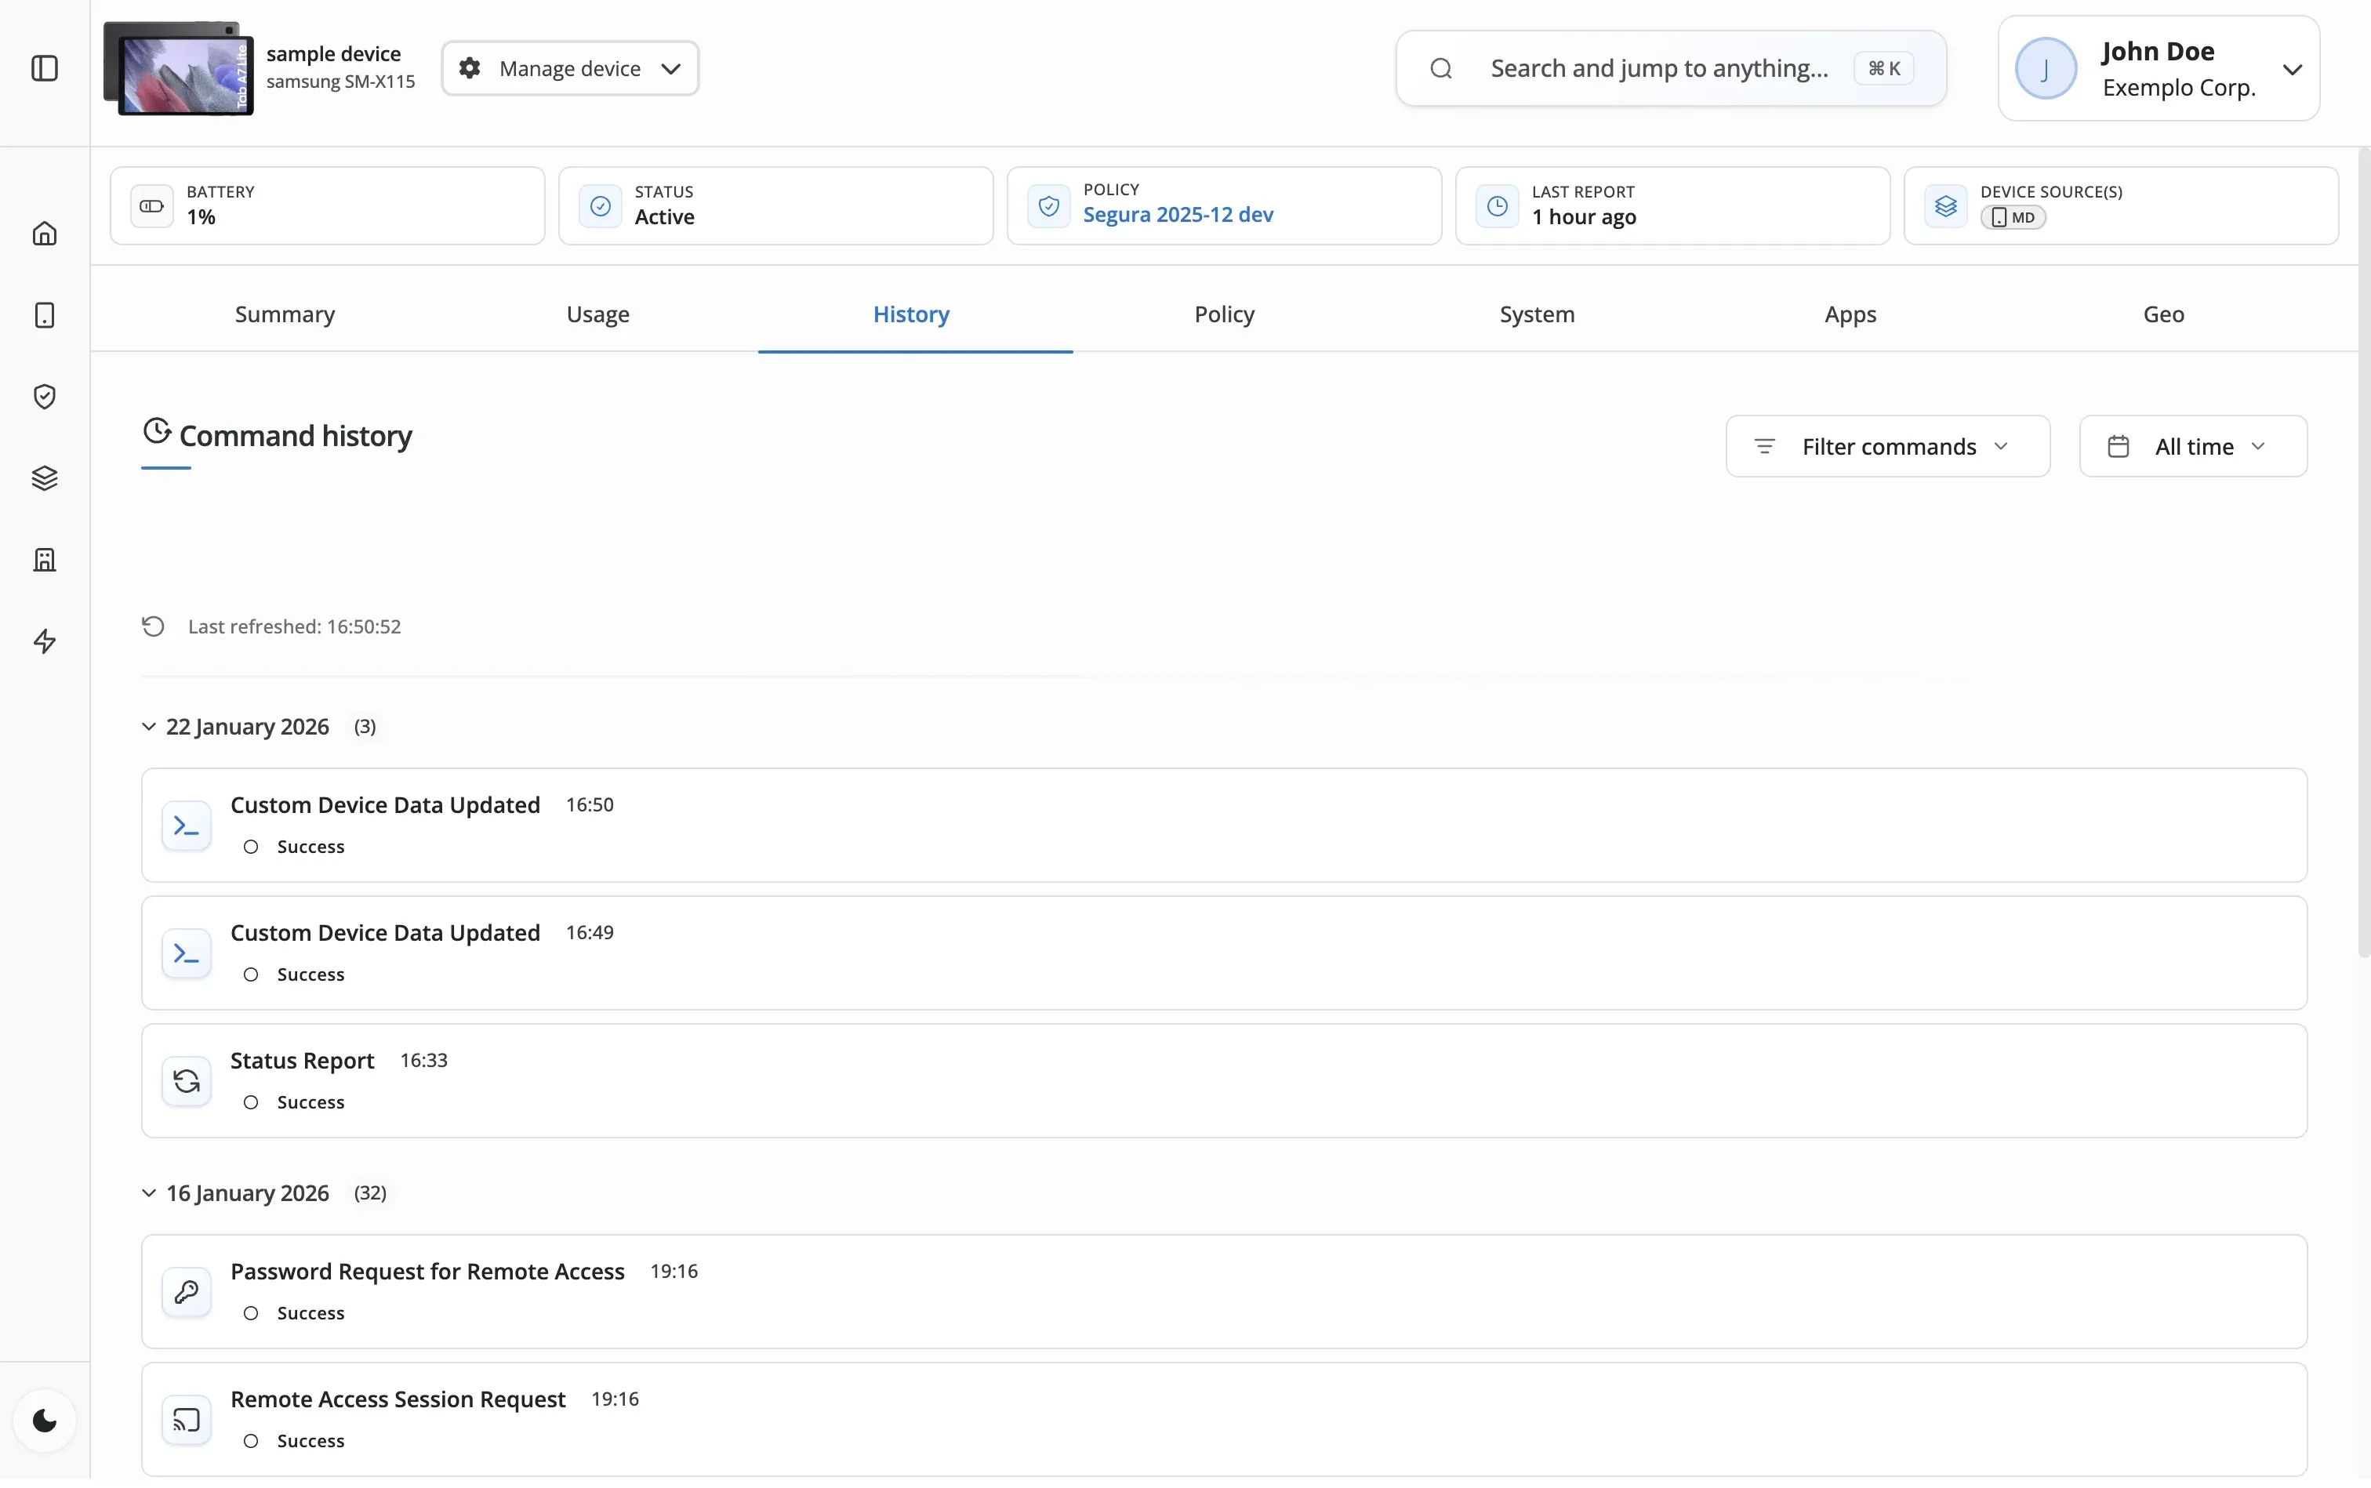
Task: Click the cast icon on Remote Access Session Request
Action: point(186,1419)
